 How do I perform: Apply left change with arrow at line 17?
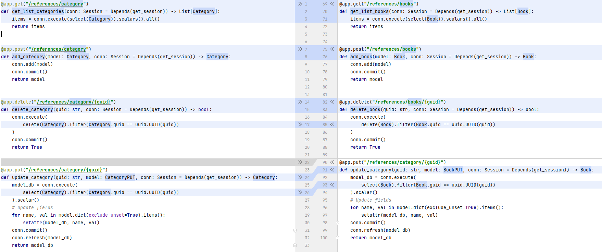pos(300,124)
